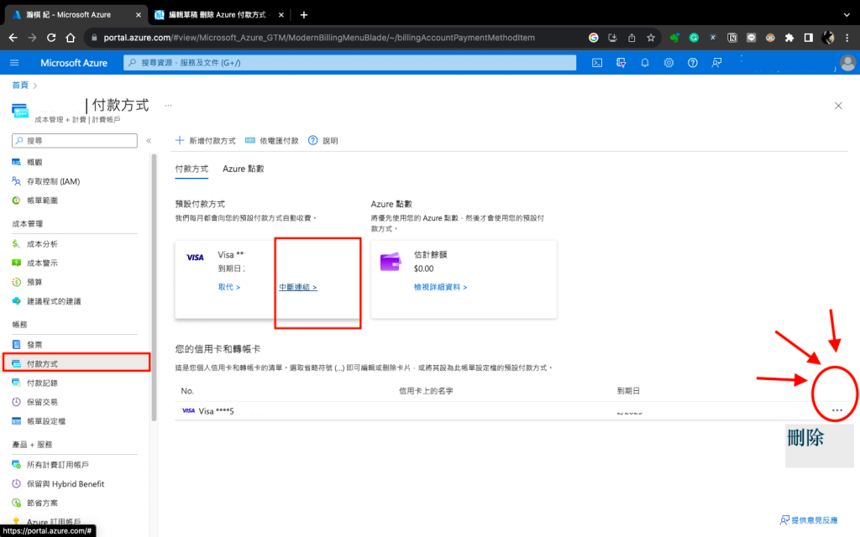Viewport: 860px width, 537px height.
Task: Focus the top Azure search box
Action: pyautogui.click(x=350, y=63)
